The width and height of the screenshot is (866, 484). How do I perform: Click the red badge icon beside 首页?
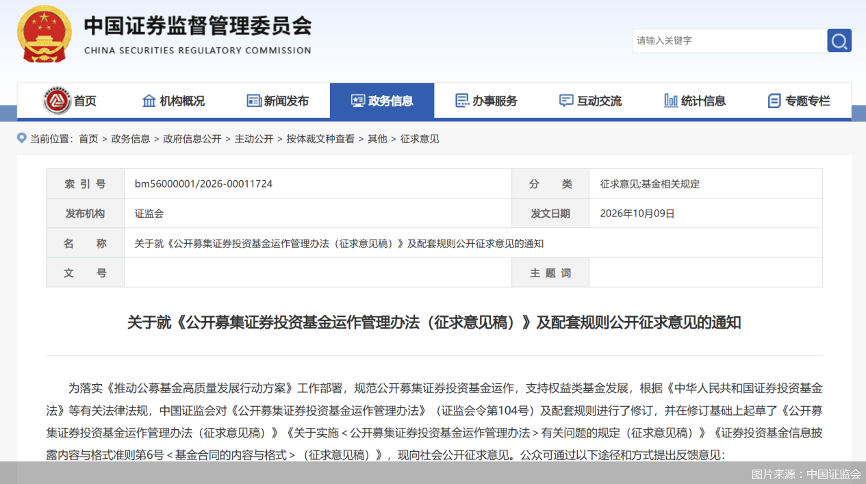pyautogui.click(x=57, y=101)
